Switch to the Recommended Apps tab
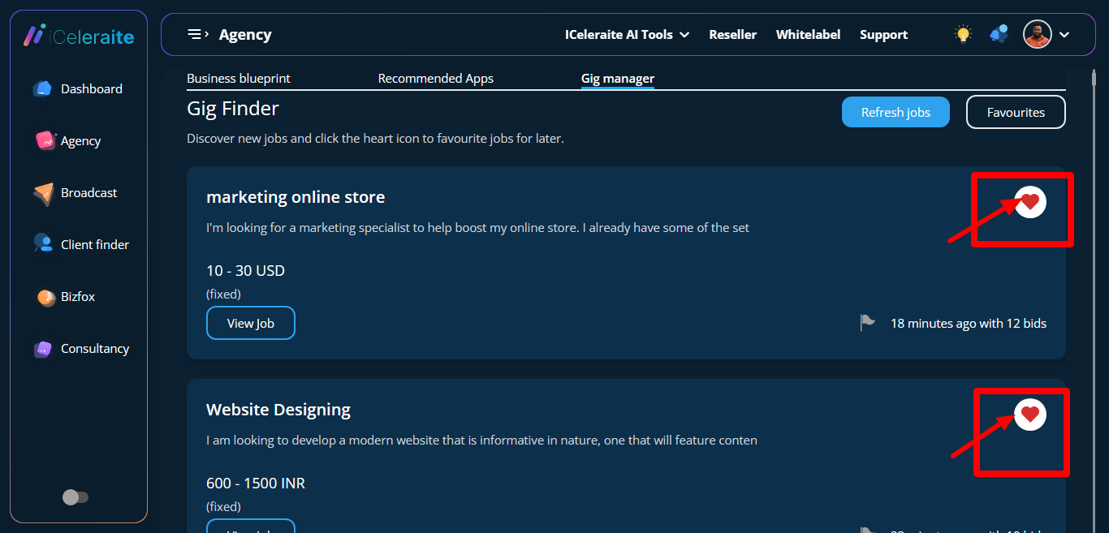The height and width of the screenshot is (533, 1109). coord(436,79)
